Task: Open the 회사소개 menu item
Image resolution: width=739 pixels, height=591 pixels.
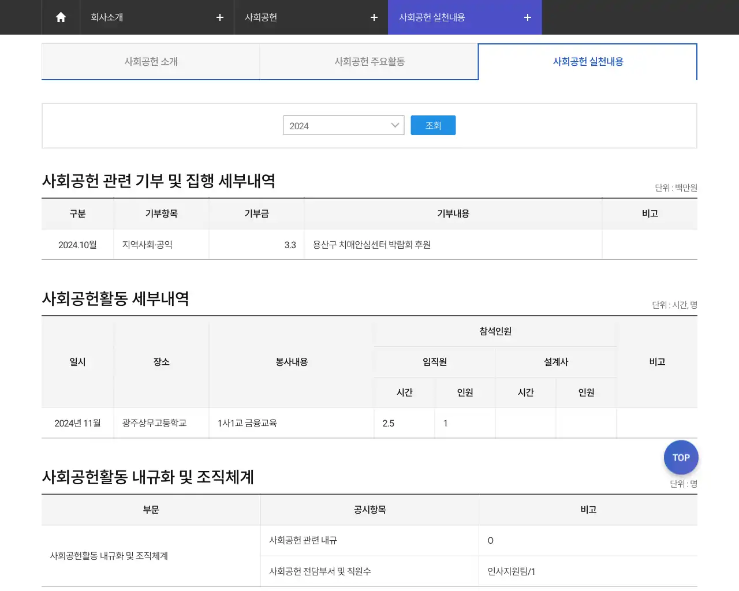Action: point(105,17)
